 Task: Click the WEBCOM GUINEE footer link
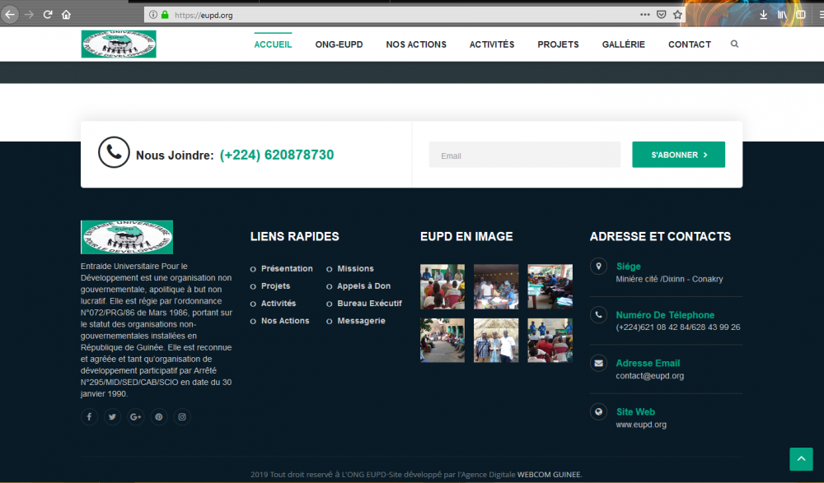tap(549, 475)
